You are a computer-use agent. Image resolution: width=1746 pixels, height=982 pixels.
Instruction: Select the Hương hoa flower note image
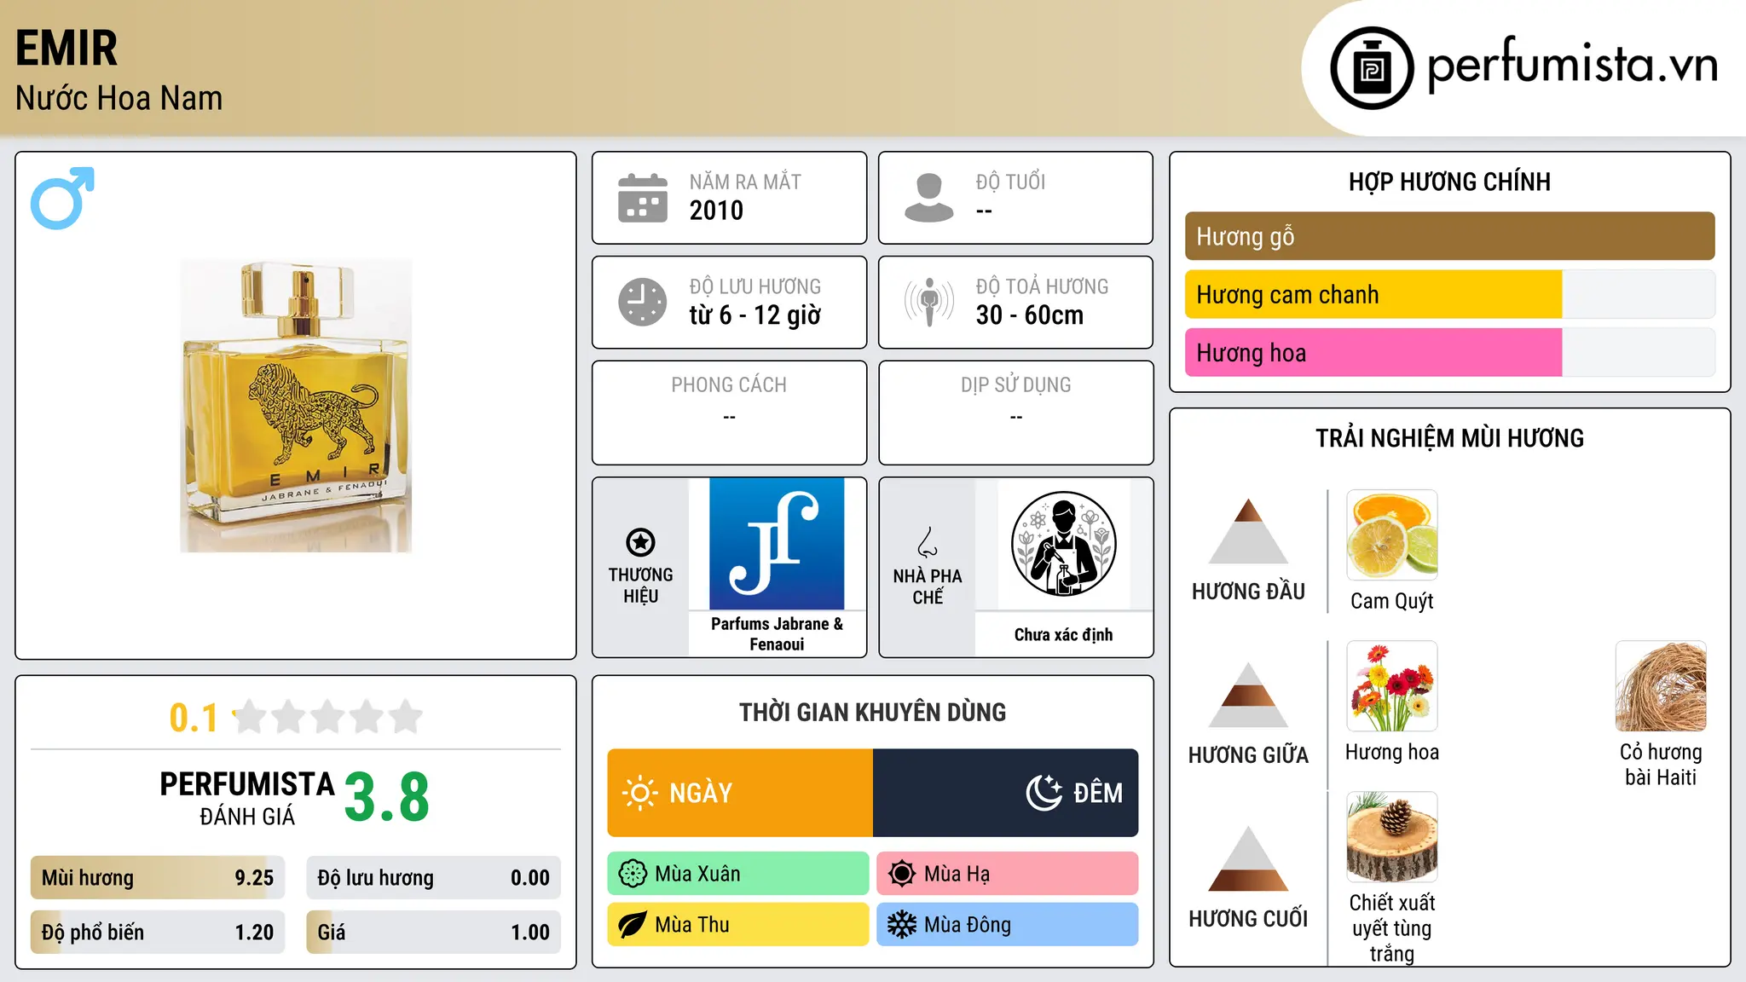click(x=1392, y=686)
